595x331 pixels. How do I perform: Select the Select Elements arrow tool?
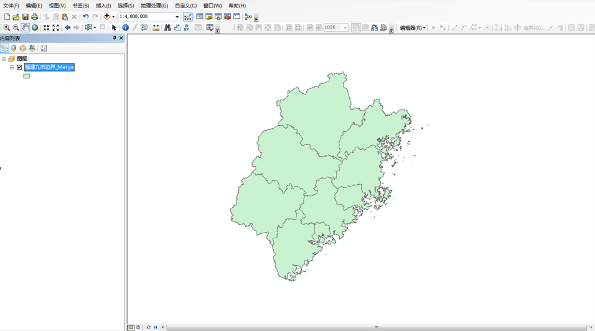(x=115, y=27)
